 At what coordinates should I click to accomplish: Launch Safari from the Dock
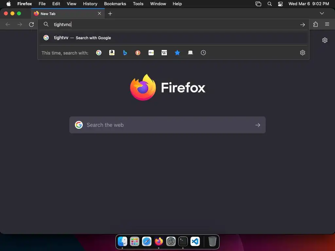(x=147, y=242)
